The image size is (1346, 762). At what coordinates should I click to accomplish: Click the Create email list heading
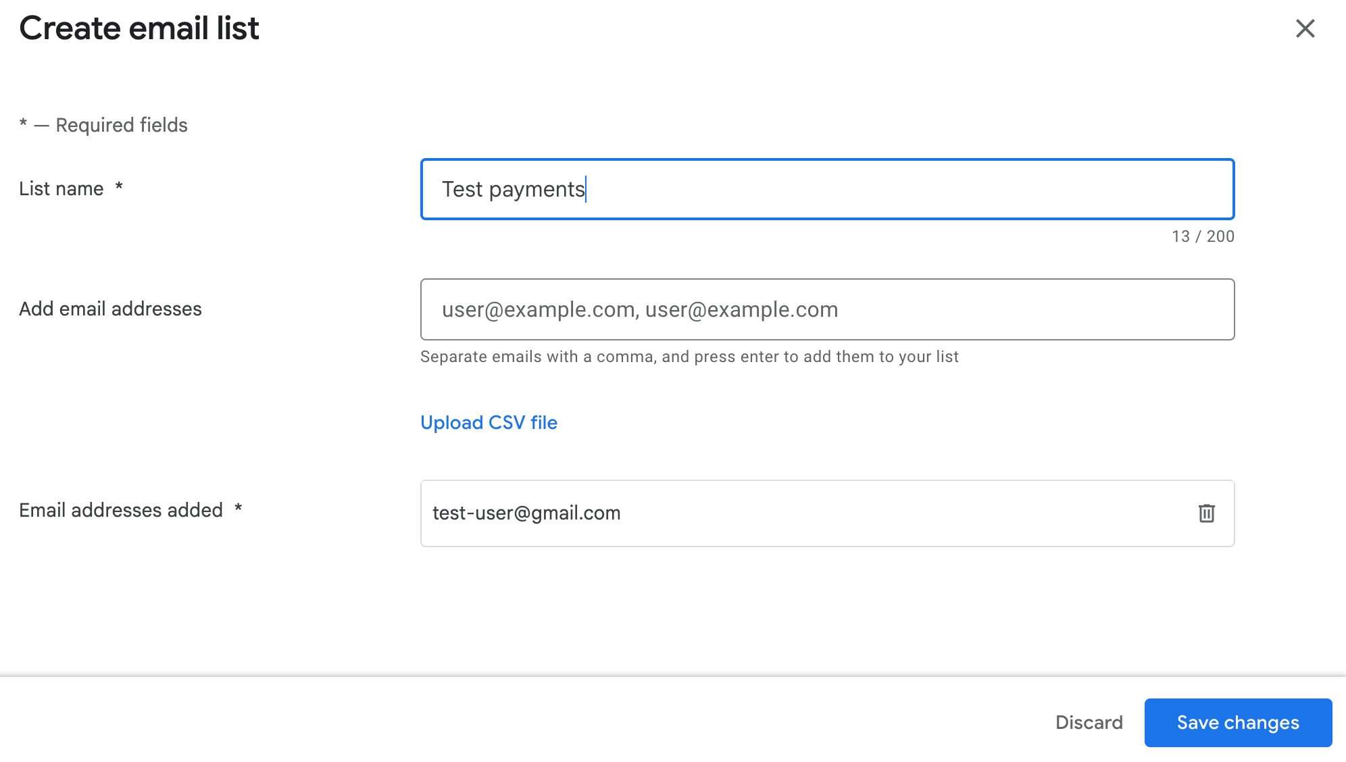tap(139, 28)
